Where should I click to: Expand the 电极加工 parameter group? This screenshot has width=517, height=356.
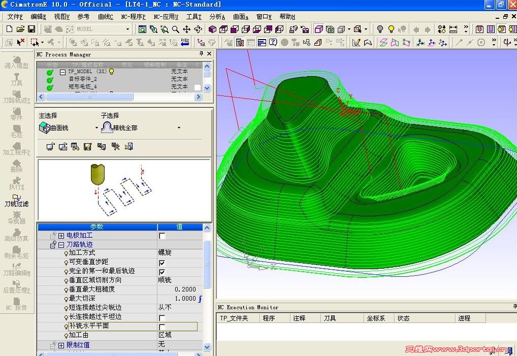click(x=61, y=236)
